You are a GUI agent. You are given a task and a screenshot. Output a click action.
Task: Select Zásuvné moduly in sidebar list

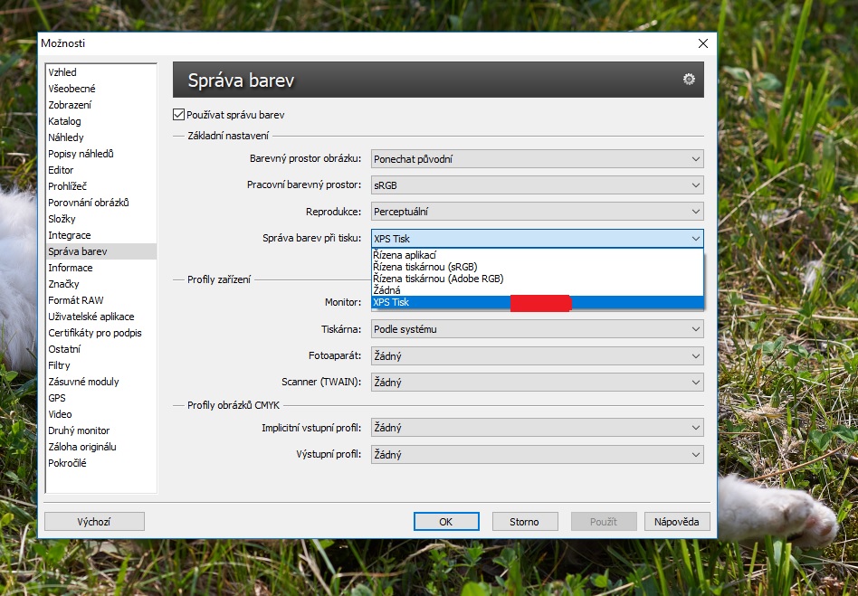[x=82, y=382]
